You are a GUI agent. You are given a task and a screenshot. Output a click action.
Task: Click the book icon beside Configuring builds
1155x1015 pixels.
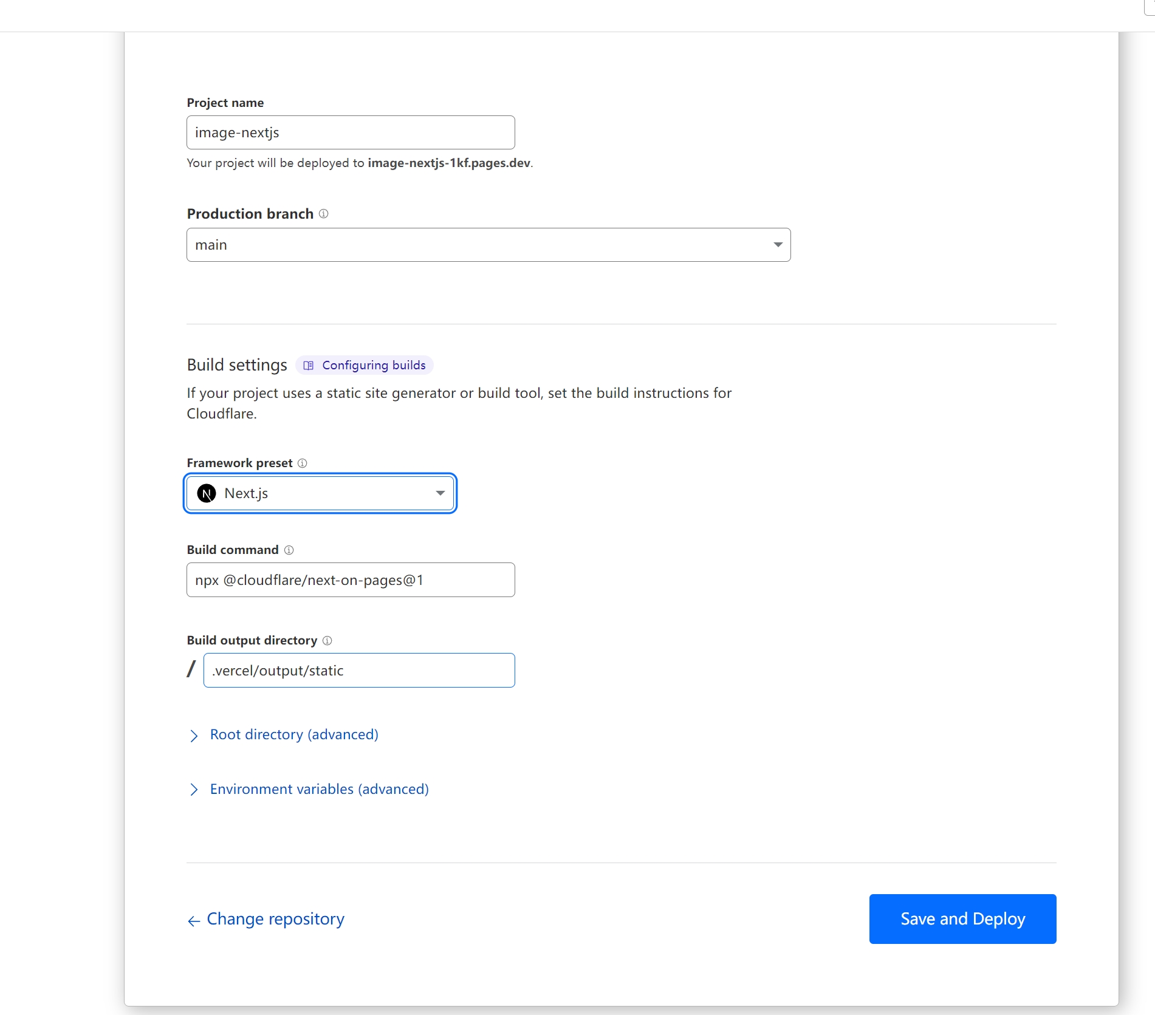309,366
